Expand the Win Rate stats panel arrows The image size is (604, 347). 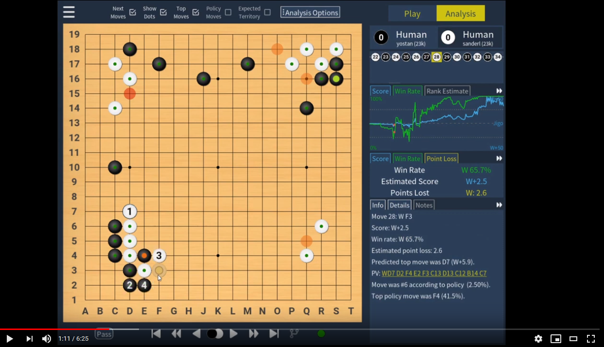[x=499, y=158]
